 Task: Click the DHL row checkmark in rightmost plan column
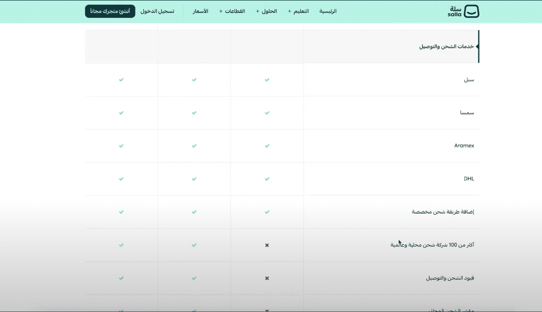point(267,179)
